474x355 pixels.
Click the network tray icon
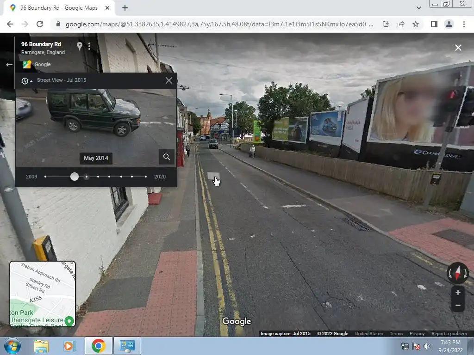pos(405,346)
